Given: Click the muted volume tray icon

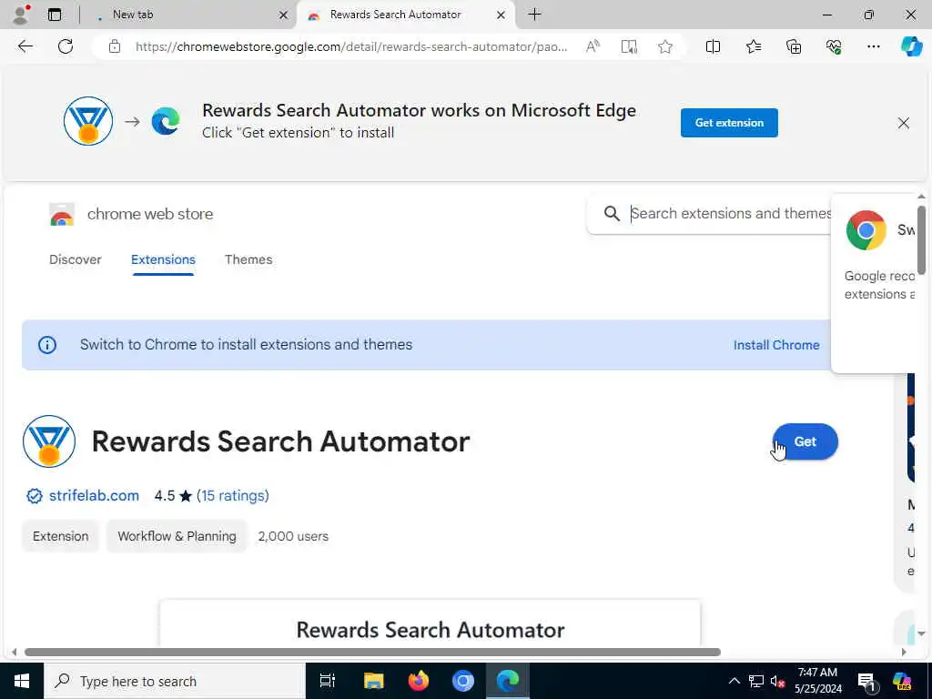Looking at the screenshot, I should click(x=777, y=681).
